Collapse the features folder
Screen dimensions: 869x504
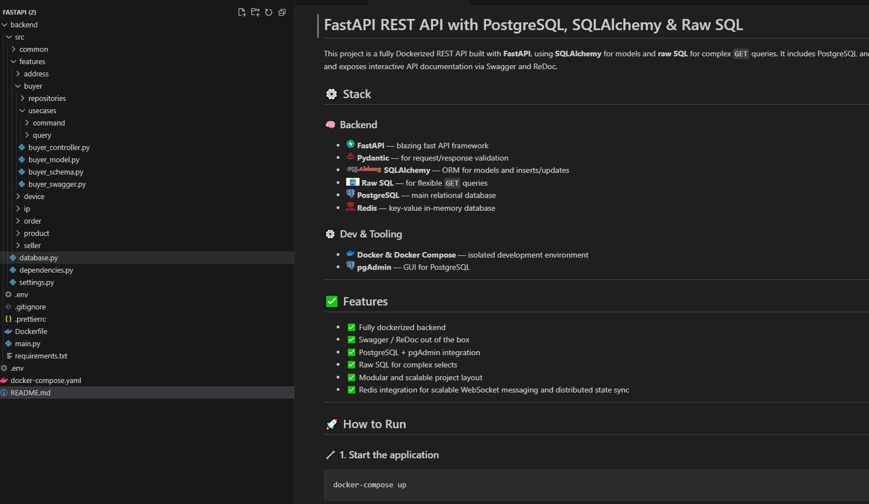click(14, 61)
